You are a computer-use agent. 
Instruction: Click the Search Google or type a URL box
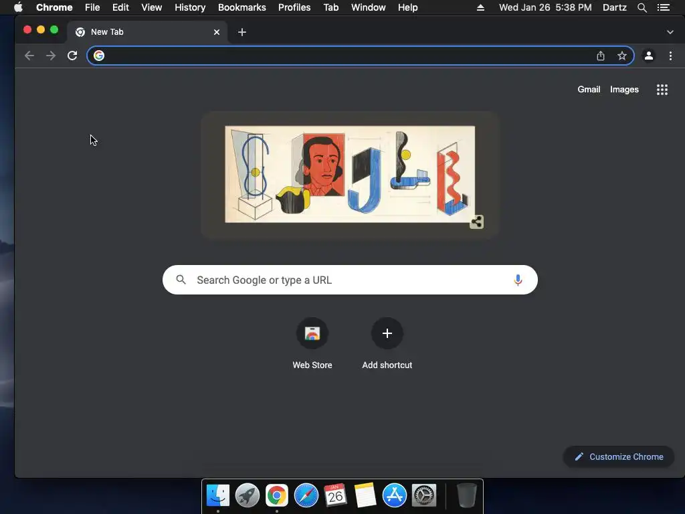coord(350,280)
